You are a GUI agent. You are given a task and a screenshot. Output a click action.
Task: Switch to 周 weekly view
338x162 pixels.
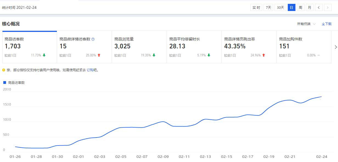[x=300, y=7]
